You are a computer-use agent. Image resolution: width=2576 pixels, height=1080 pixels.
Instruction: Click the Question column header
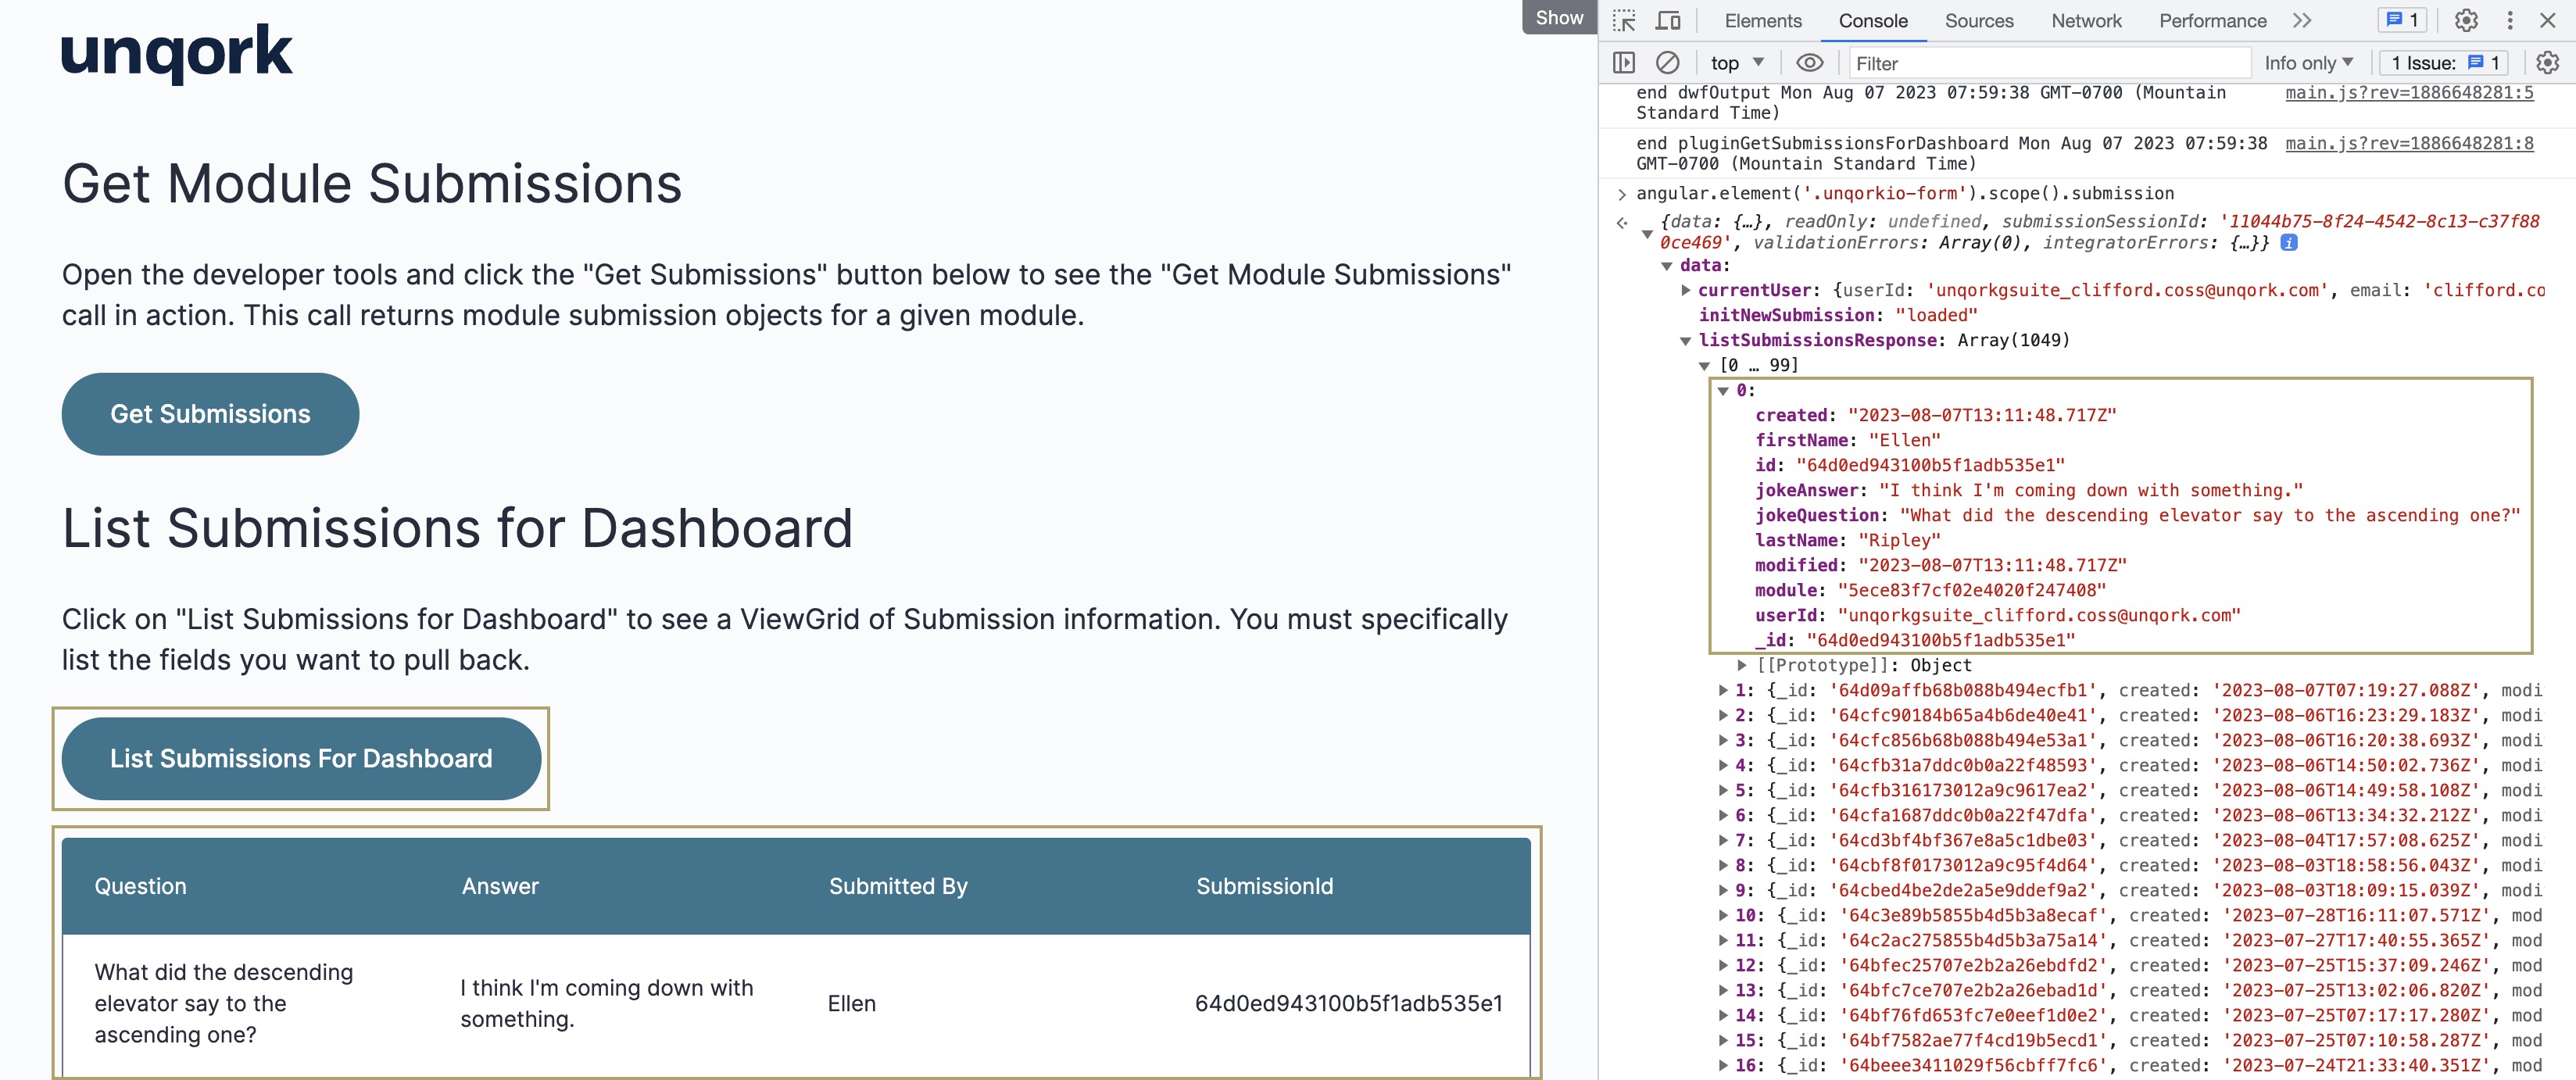click(140, 886)
